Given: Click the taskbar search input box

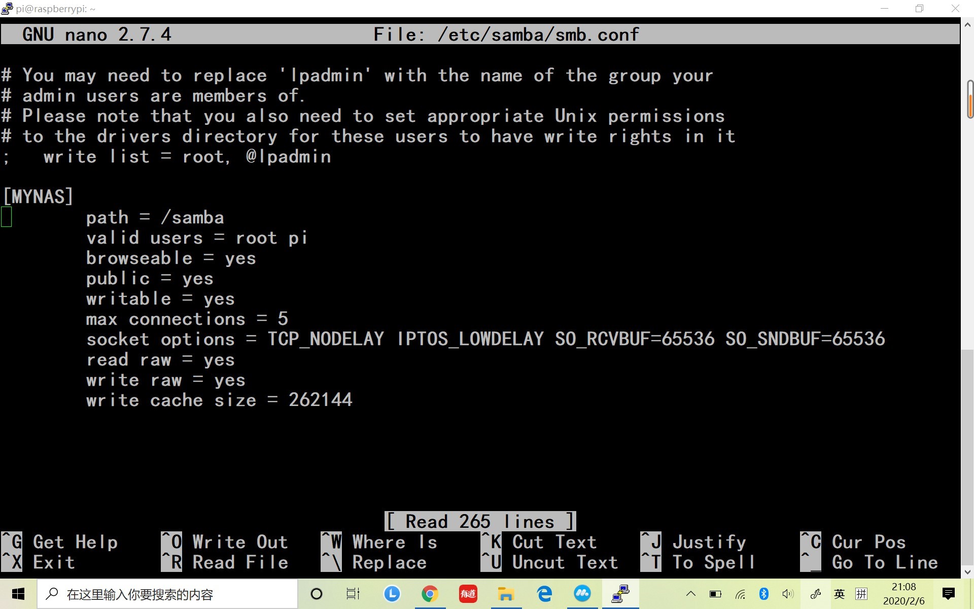Looking at the screenshot, I should pyautogui.click(x=167, y=594).
